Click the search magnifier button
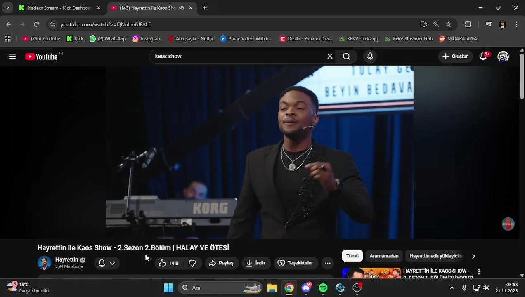Image resolution: width=525 pixels, height=297 pixels. [347, 57]
